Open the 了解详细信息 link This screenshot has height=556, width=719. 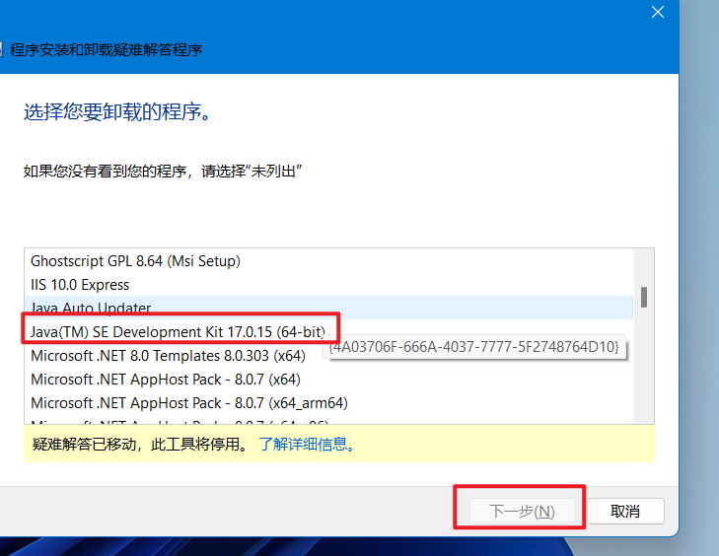click(307, 445)
